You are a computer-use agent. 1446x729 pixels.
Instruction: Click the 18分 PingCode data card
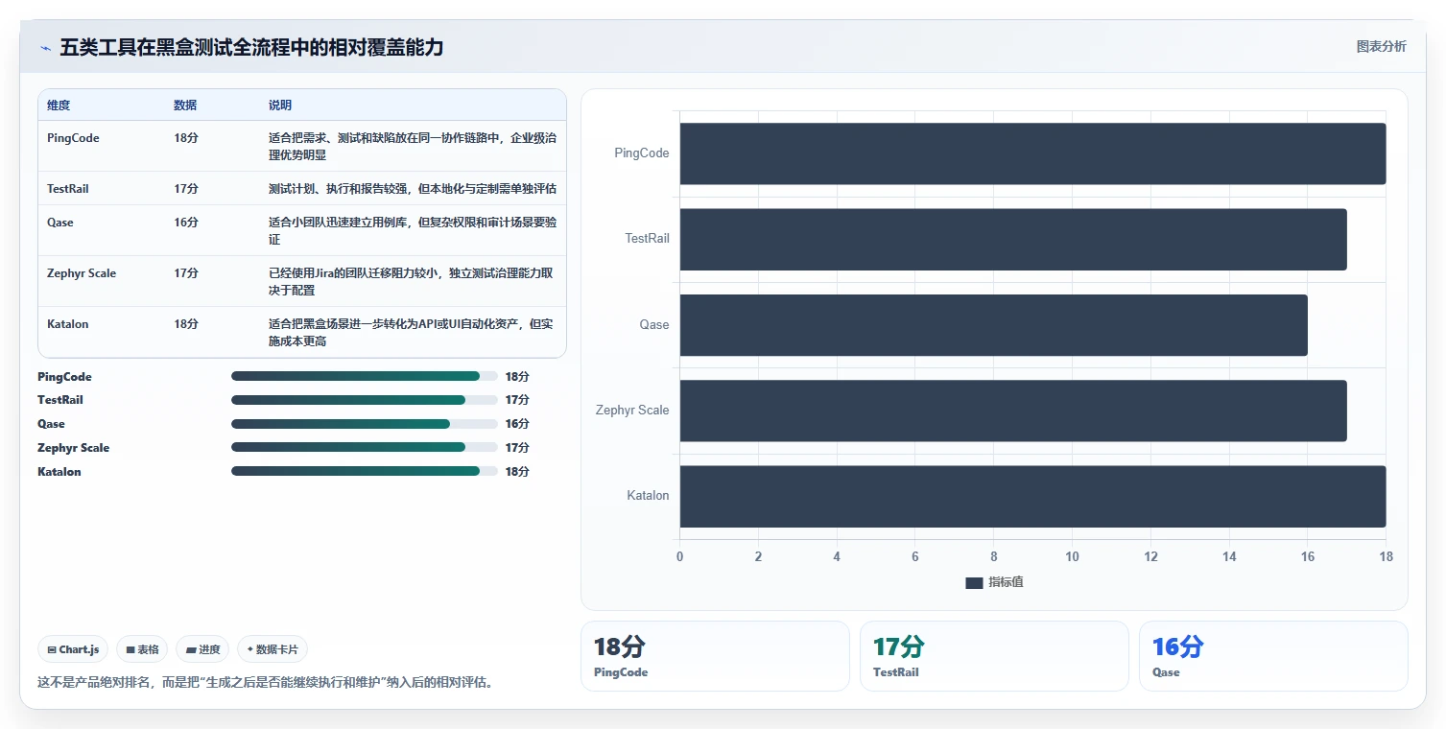click(715, 656)
